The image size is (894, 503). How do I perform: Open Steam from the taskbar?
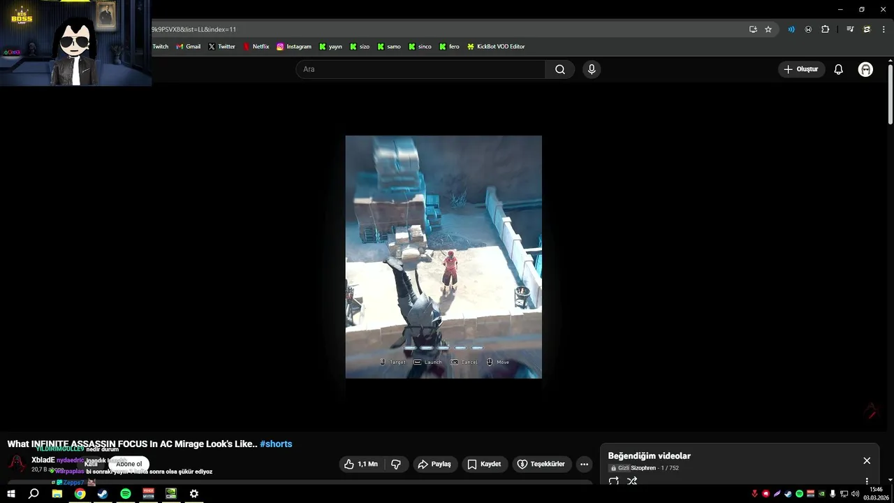click(x=103, y=494)
